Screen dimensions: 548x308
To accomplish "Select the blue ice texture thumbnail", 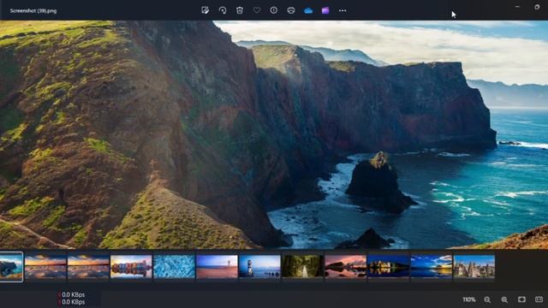I will point(174,267).
